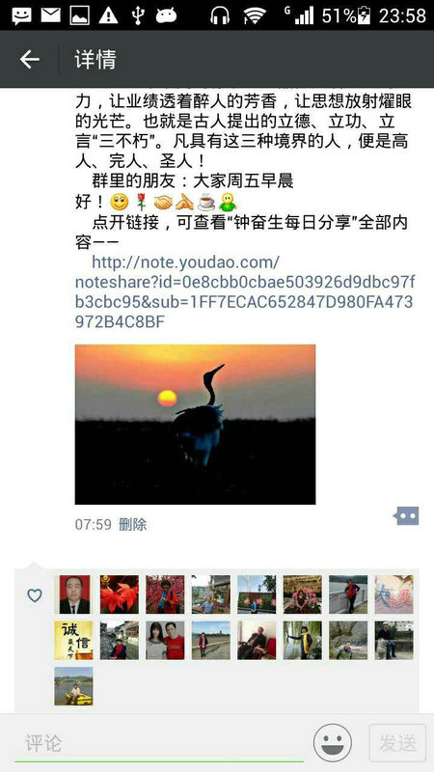
Task: Open the note.youdao.com share link
Action: tap(245, 292)
